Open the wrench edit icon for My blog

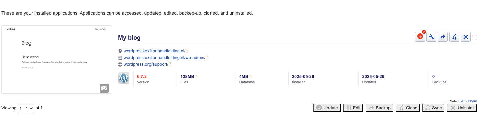[x=432, y=37]
